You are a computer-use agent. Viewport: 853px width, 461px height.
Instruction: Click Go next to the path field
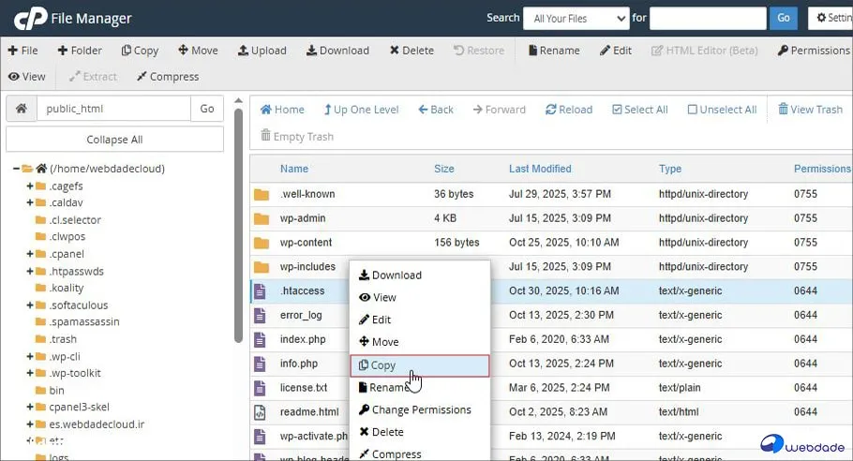point(207,109)
